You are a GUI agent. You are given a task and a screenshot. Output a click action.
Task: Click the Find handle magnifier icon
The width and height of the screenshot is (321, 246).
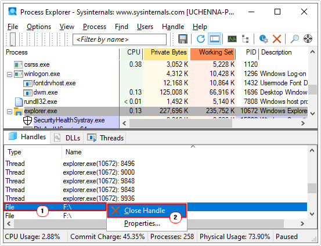(294, 39)
